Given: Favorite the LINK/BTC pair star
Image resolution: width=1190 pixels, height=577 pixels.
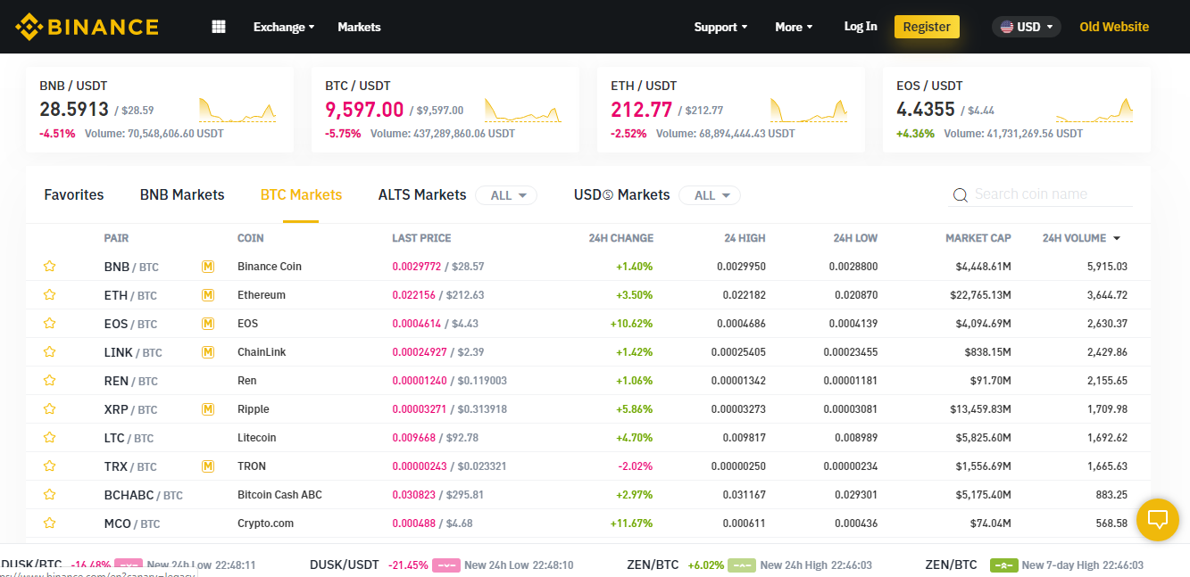Looking at the screenshot, I should coord(50,351).
